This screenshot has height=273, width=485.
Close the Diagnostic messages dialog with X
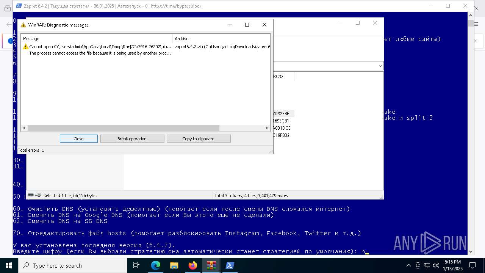coord(264,25)
